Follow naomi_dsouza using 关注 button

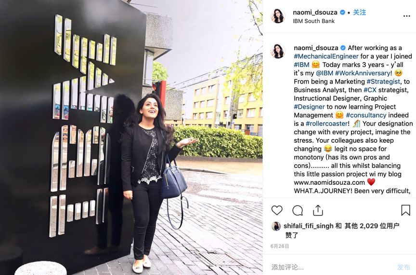pyautogui.click(x=360, y=12)
